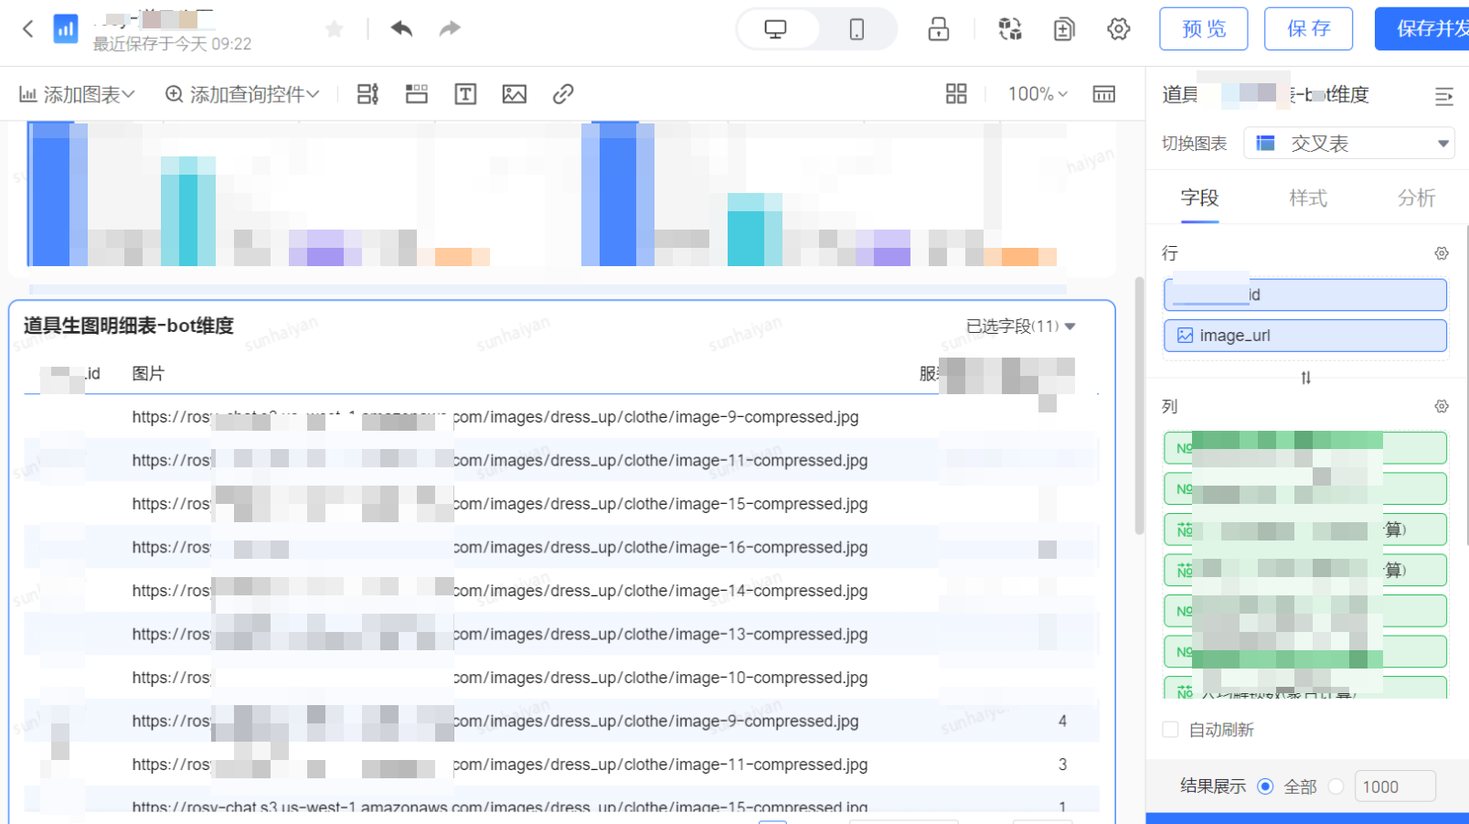Insert a link widget
Viewport: 1469px width, 824px height.
coord(563,94)
